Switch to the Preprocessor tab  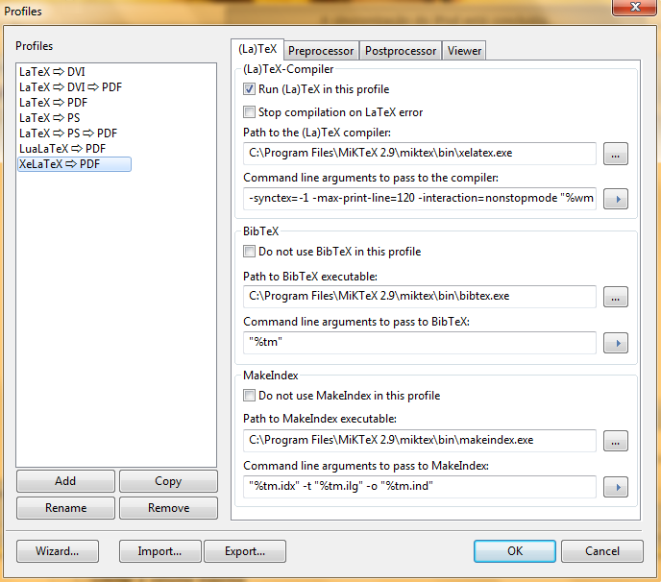coord(321,51)
